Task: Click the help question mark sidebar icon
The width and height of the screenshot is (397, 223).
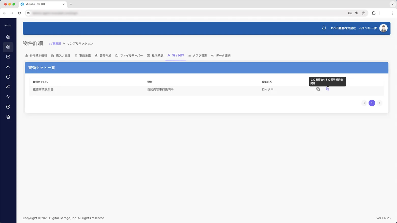Action: tap(8, 107)
